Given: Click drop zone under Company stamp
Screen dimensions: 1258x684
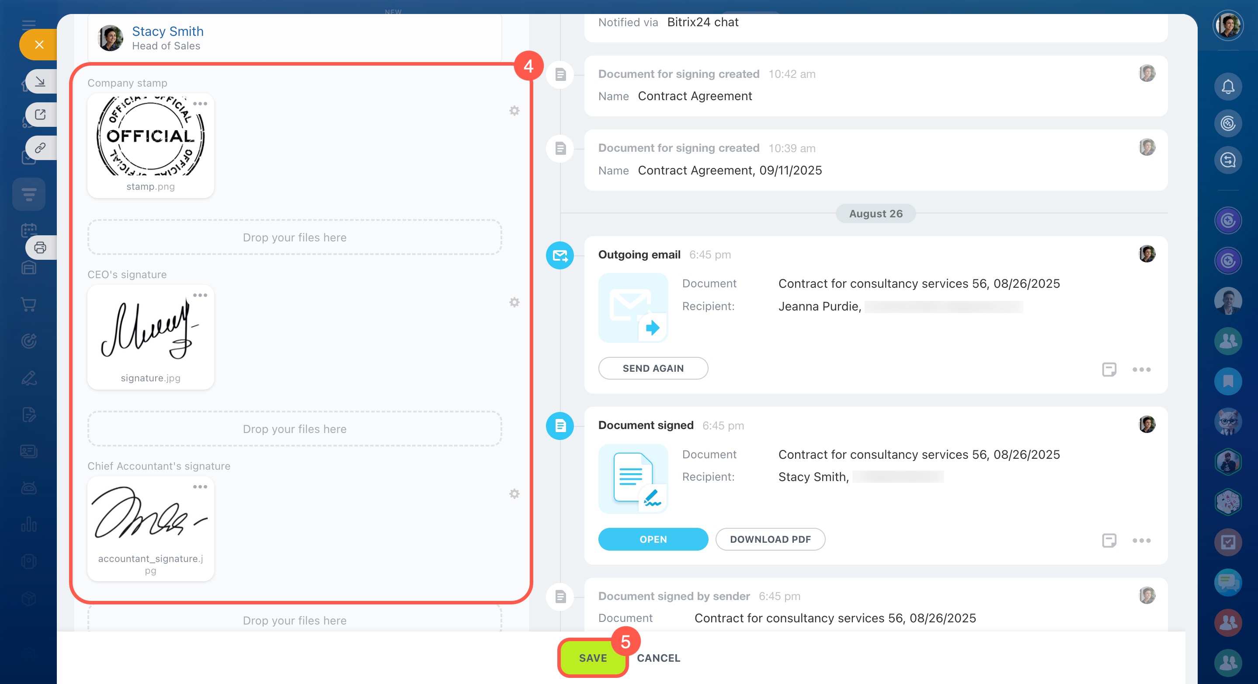Looking at the screenshot, I should (295, 237).
